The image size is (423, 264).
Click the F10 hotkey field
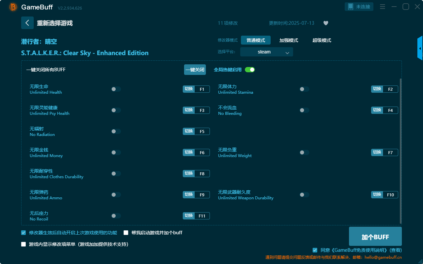coord(390,195)
